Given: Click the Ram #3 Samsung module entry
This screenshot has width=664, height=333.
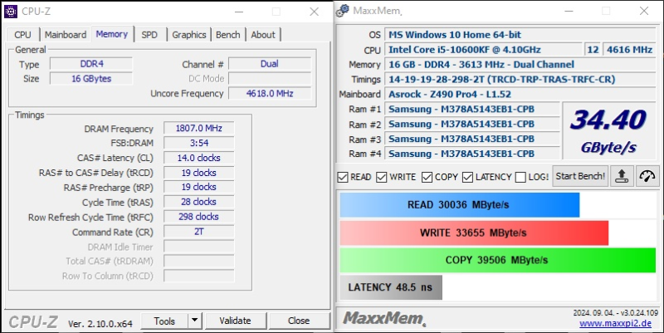Looking at the screenshot, I should (x=472, y=139).
